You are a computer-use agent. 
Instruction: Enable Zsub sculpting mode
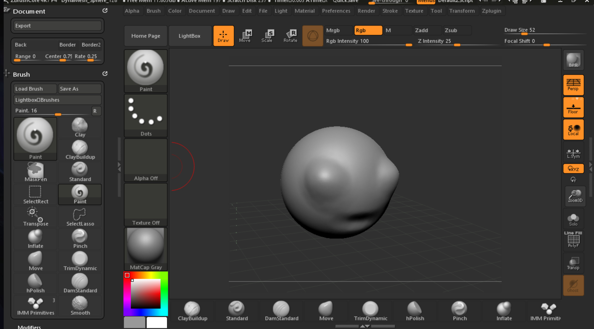pyautogui.click(x=457, y=30)
